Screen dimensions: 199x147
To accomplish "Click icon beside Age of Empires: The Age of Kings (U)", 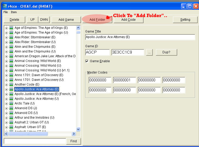I will point(11,33).
